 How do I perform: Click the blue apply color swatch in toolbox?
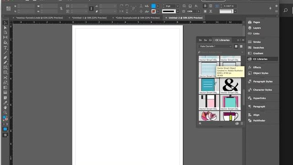pos(5,129)
